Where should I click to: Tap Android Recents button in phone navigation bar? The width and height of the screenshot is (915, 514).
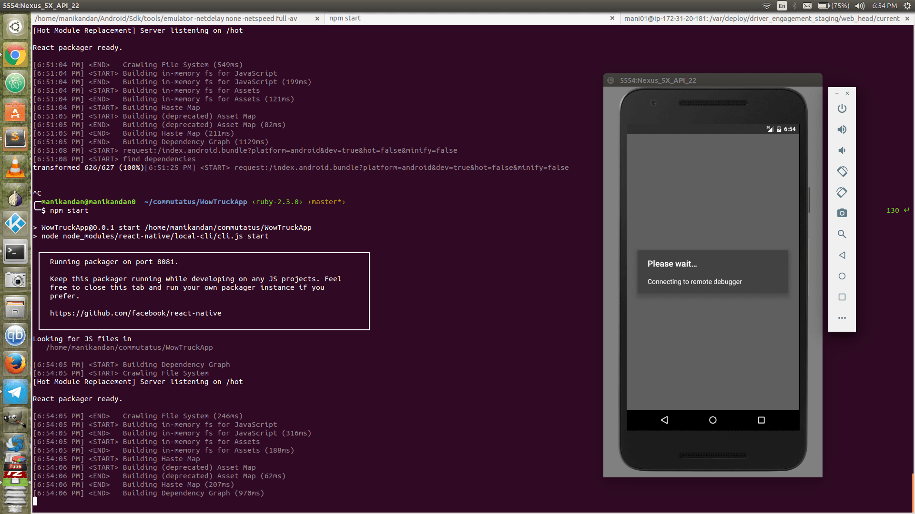coord(762,420)
